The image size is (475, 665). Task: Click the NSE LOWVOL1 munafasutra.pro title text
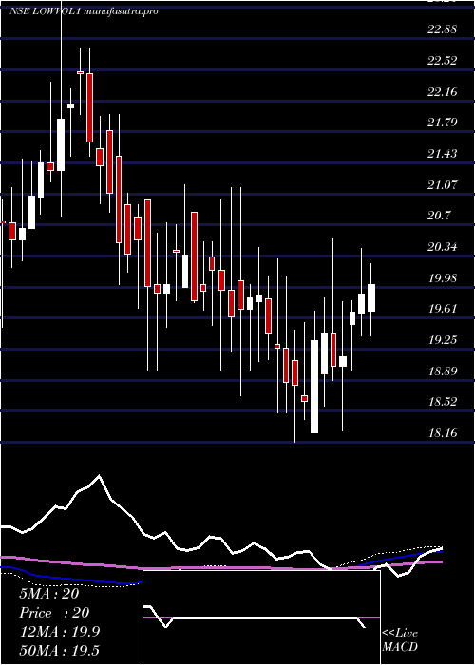[84, 11]
